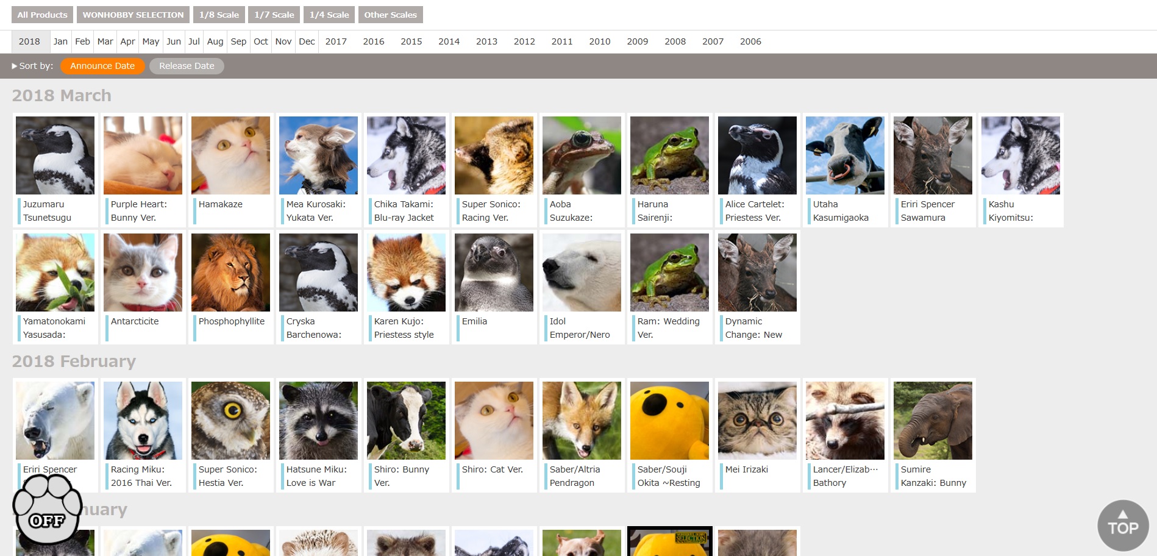Switch to the 2017 year
1157x556 pixels.
(x=336, y=41)
